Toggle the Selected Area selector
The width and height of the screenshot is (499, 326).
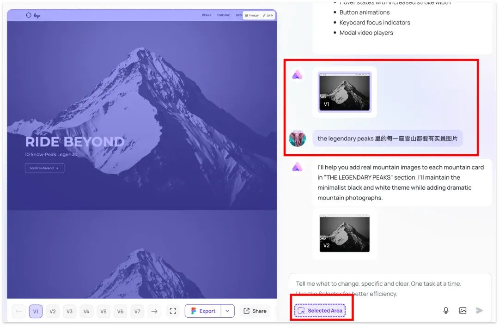click(320, 311)
